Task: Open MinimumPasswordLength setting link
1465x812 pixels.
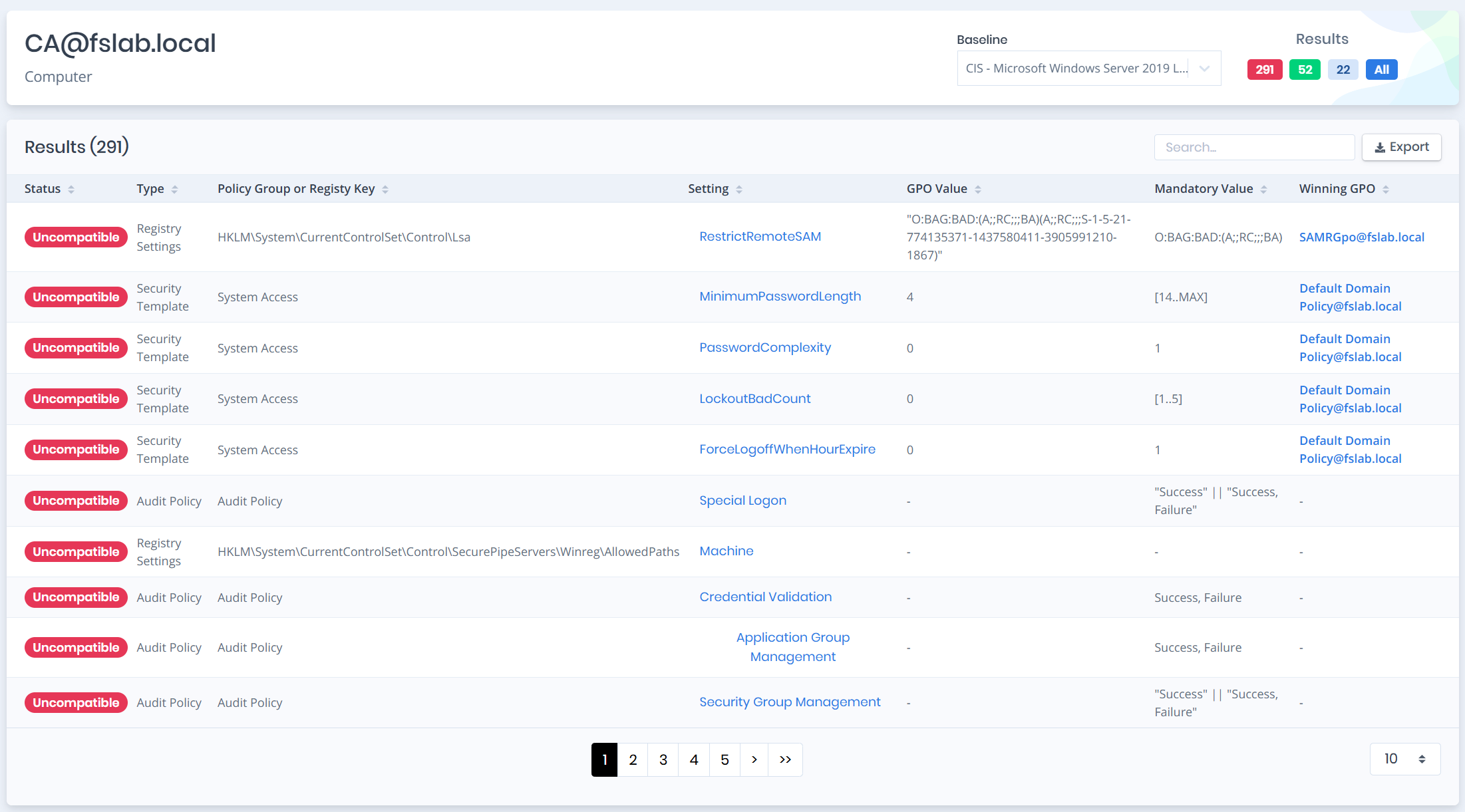Action: coord(780,297)
